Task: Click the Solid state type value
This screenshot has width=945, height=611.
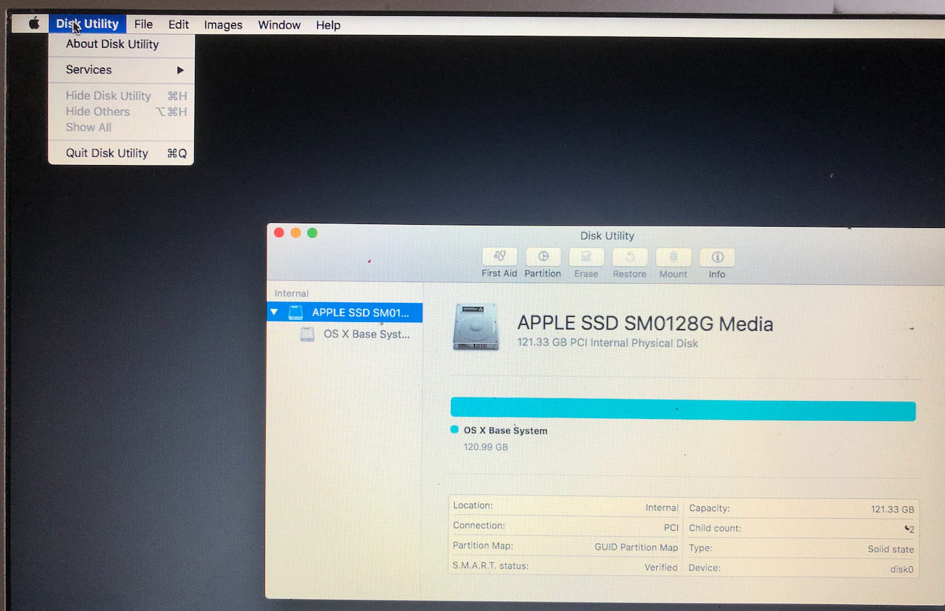Action: [891, 549]
